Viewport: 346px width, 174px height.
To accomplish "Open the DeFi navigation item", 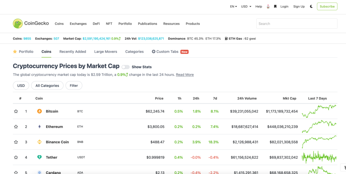I will (96, 24).
